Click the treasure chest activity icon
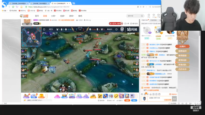The width and height of the screenshot is (205, 115). click(x=64, y=96)
